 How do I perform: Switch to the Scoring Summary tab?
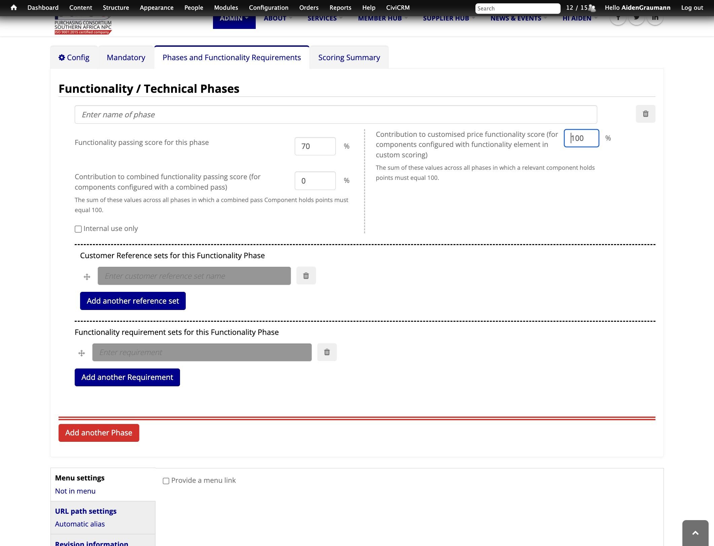tap(349, 57)
